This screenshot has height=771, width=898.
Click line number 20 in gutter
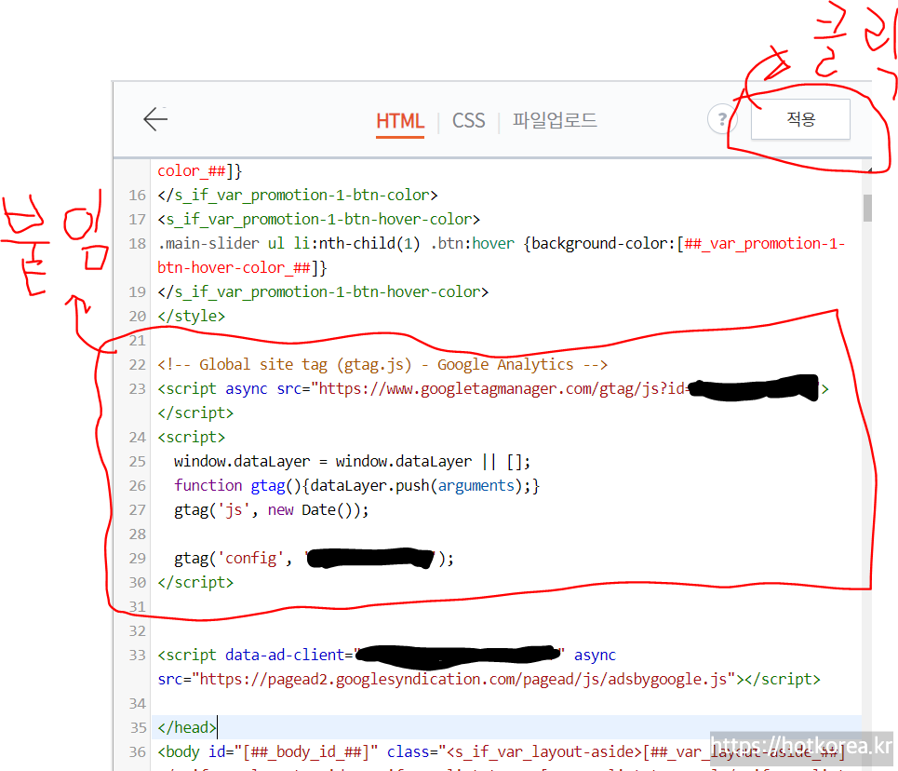[137, 317]
